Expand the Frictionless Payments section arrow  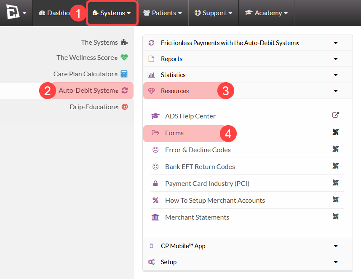[336, 43]
